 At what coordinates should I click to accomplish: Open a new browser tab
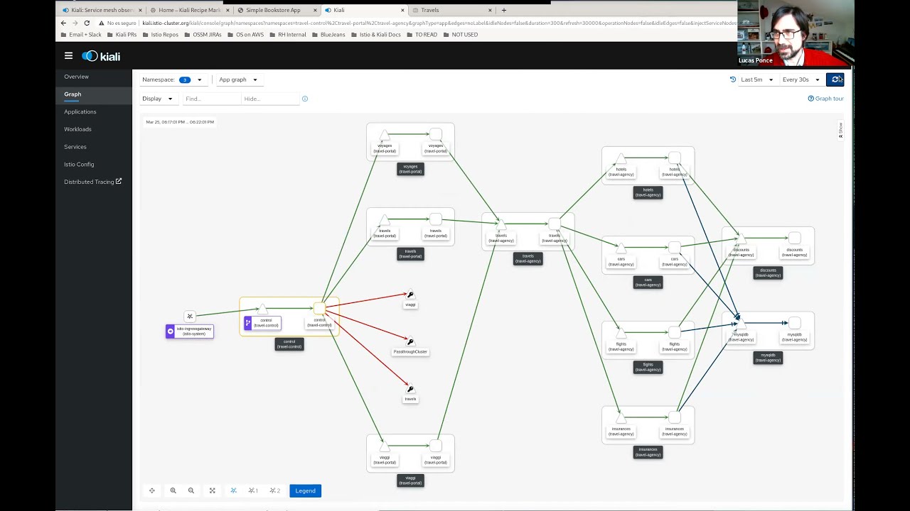click(x=504, y=10)
